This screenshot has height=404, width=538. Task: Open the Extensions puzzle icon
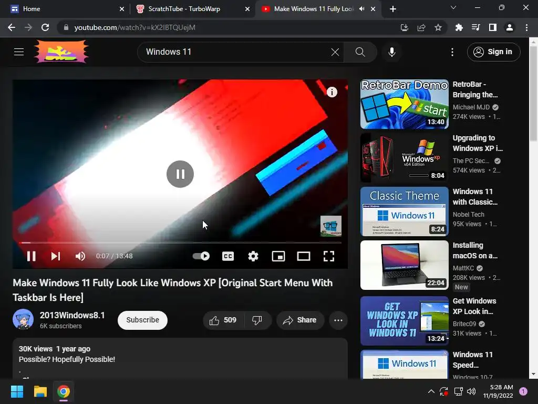pos(459,27)
